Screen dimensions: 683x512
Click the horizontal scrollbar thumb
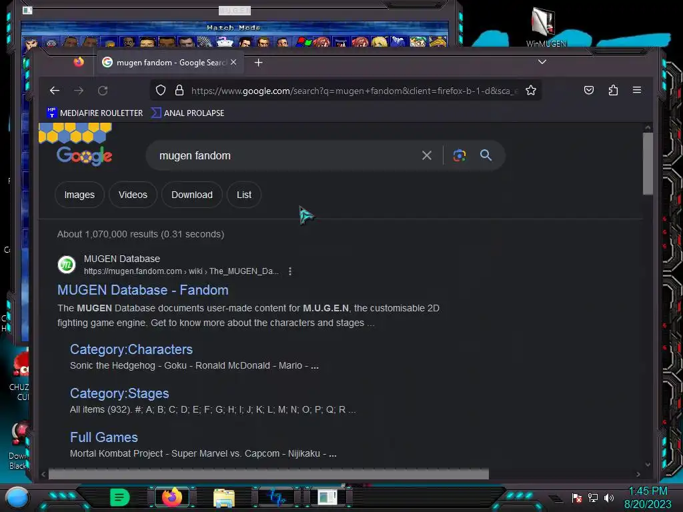268,474
